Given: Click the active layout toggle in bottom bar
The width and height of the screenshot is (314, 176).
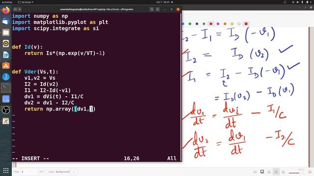Looking at the screenshot, I should coord(276,172).
